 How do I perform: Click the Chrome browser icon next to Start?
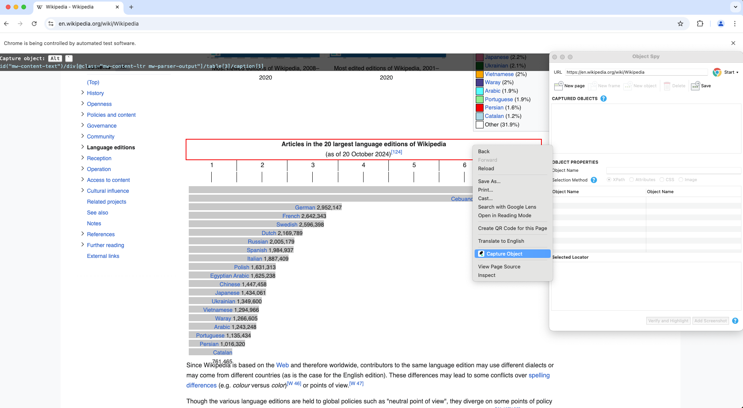pyautogui.click(x=717, y=72)
